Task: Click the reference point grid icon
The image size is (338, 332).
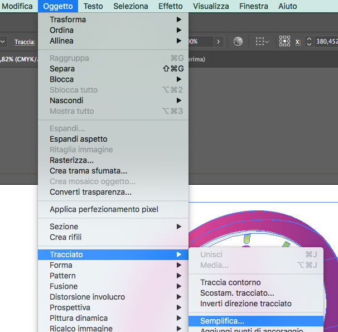Action: [284, 41]
